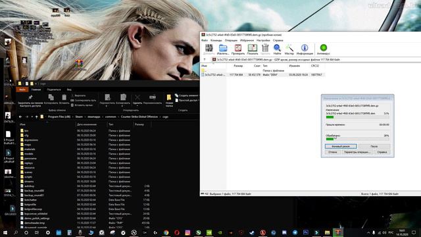Open Telegram from the taskbar
The width and height of the screenshot is (421, 237).
(295, 232)
